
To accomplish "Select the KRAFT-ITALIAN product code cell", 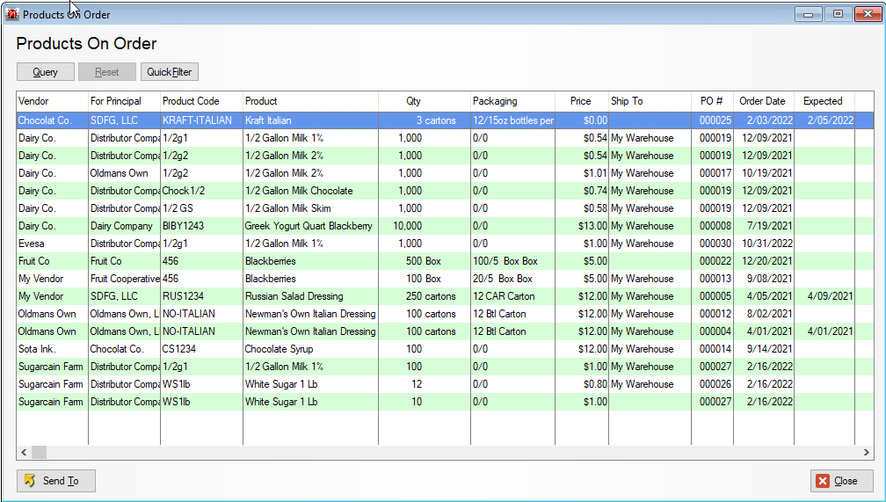I will (x=202, y=120).
